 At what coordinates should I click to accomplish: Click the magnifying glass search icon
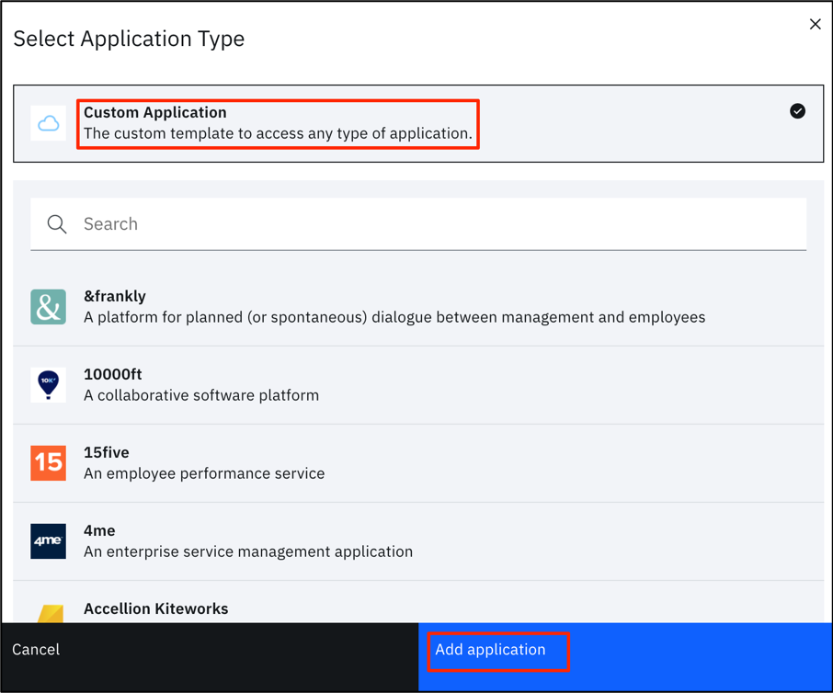point(57,224)
